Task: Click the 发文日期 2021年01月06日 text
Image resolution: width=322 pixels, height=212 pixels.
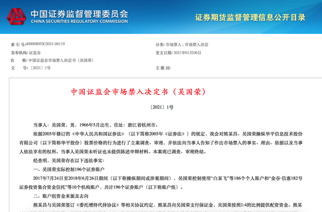Action: [178, 53]
